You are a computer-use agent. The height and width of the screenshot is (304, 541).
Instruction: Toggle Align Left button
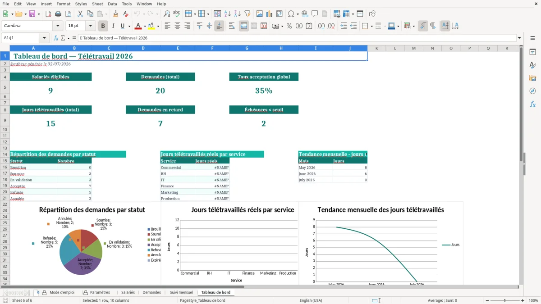168,26
